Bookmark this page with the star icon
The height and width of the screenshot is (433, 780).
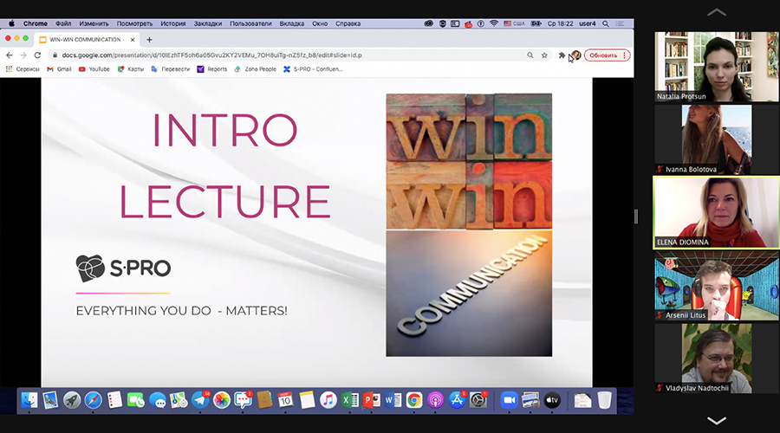pyautogui.click(x=544, y=55)
